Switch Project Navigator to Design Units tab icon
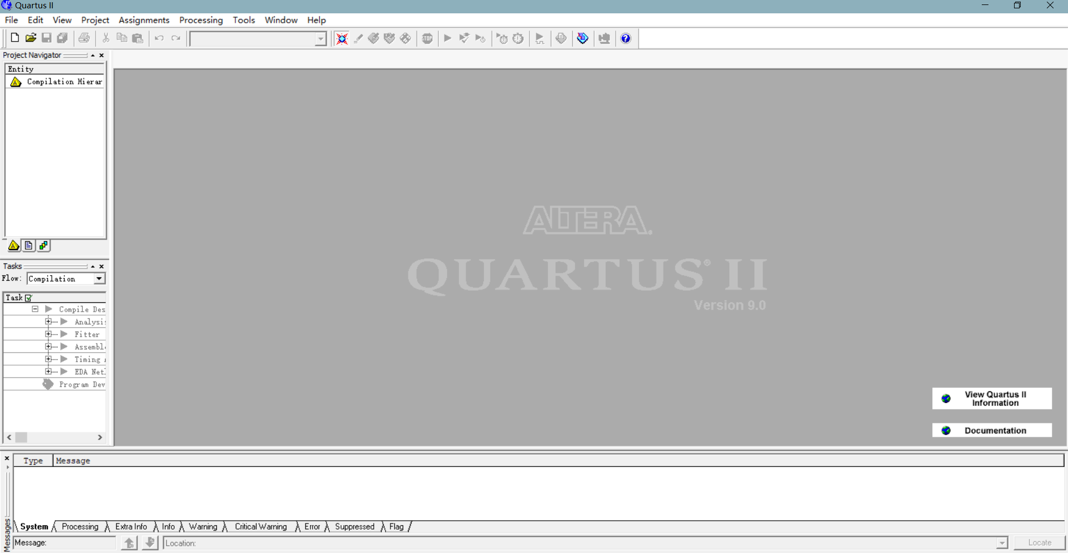The width and height of the screenshot is (1068, 553). click(43, 245)
